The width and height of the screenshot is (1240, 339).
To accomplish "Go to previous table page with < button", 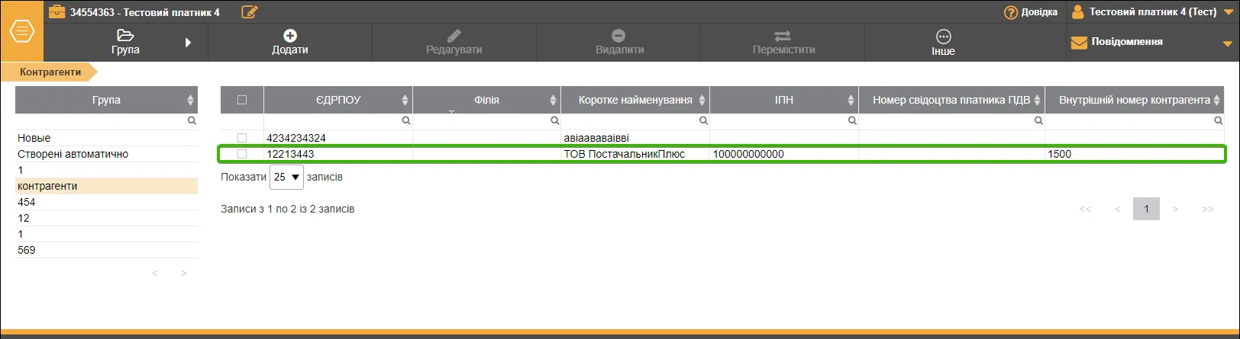I will tap(1117, 209).
